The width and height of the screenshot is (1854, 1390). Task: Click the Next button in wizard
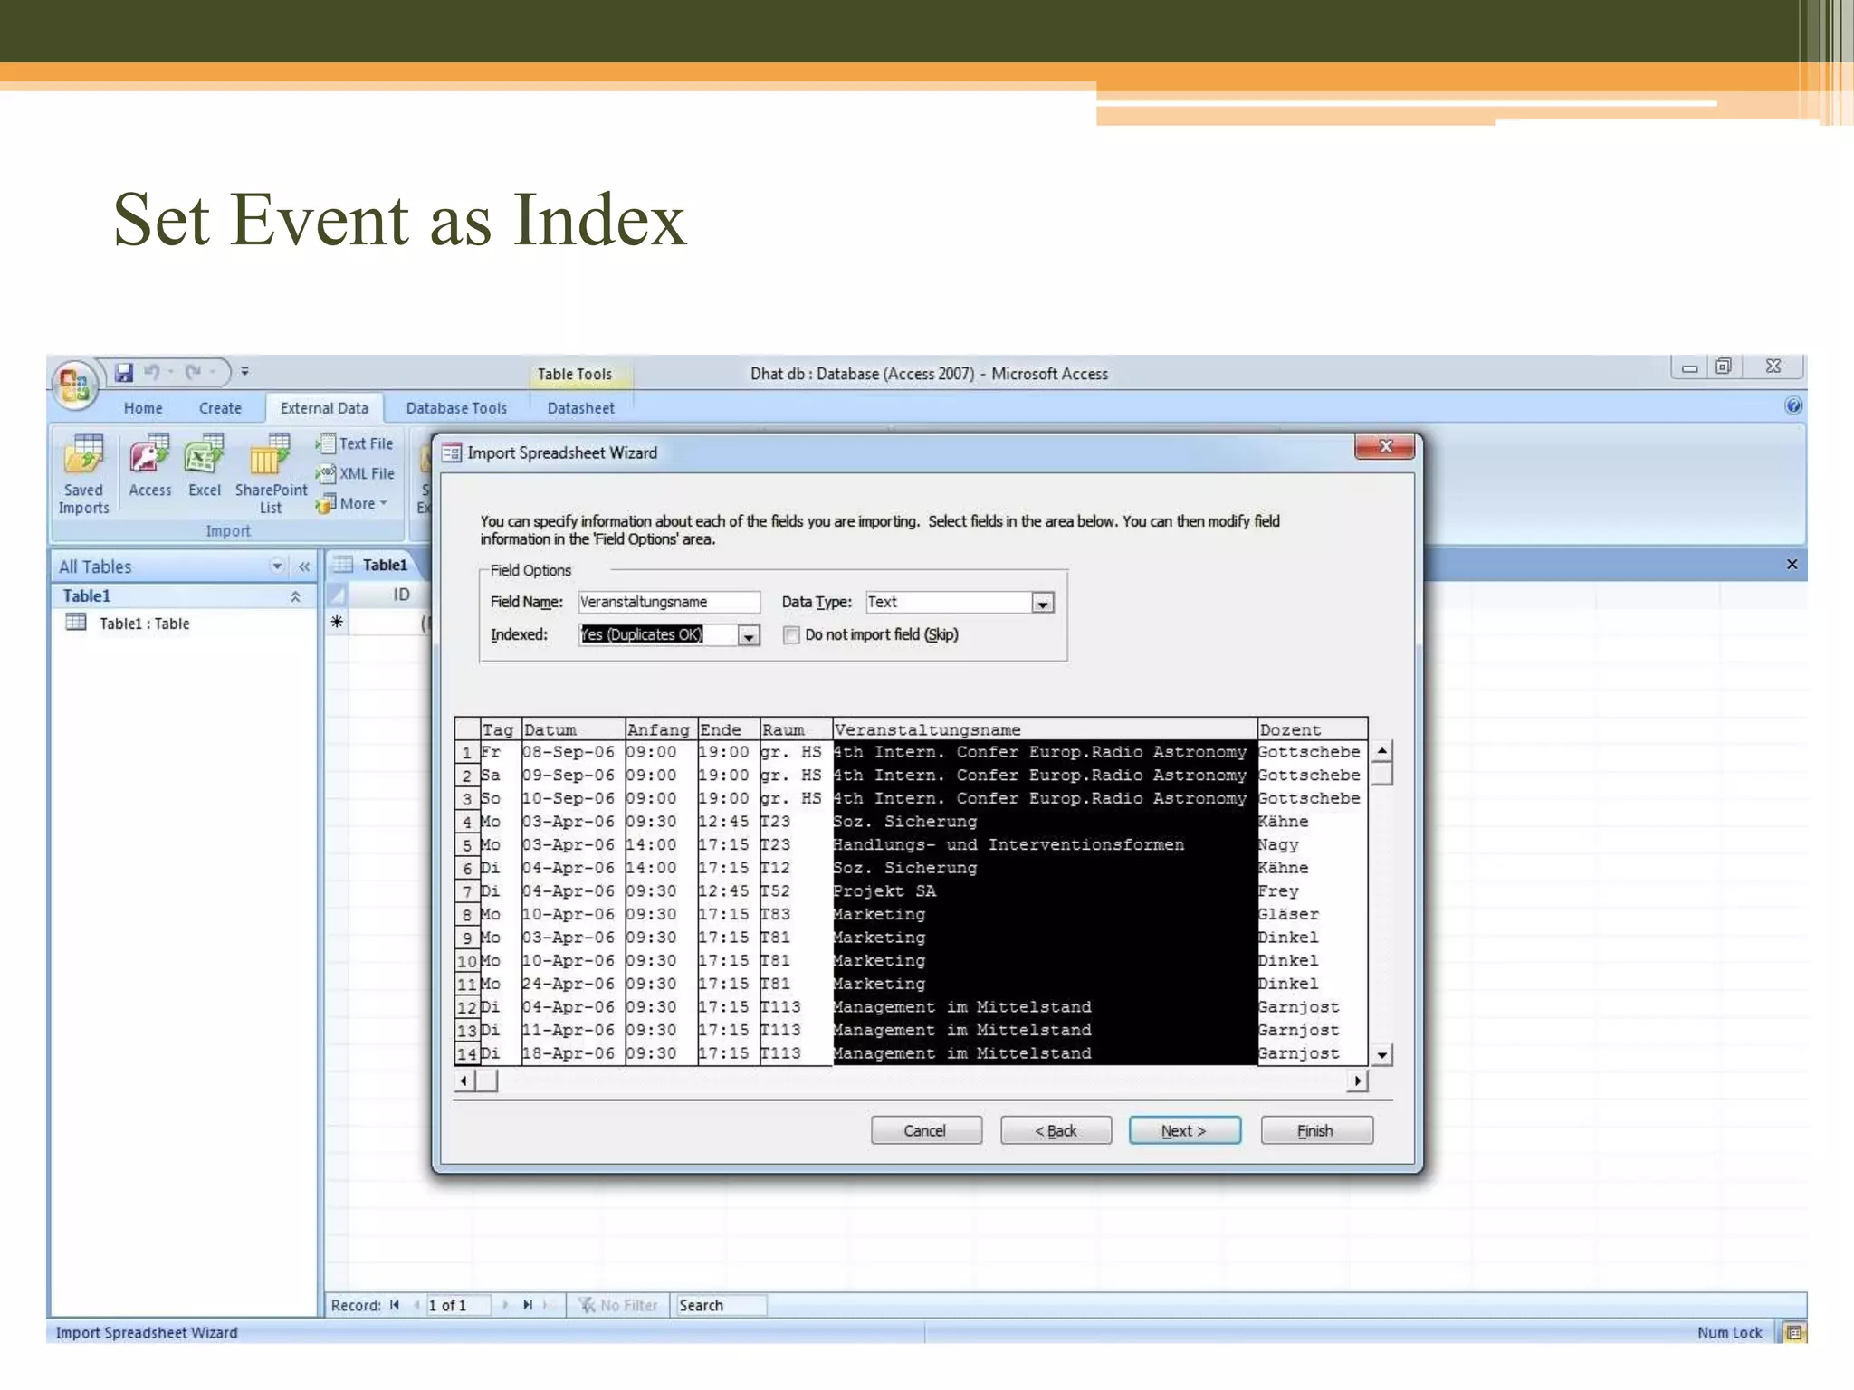(x=1184, y=1130)
